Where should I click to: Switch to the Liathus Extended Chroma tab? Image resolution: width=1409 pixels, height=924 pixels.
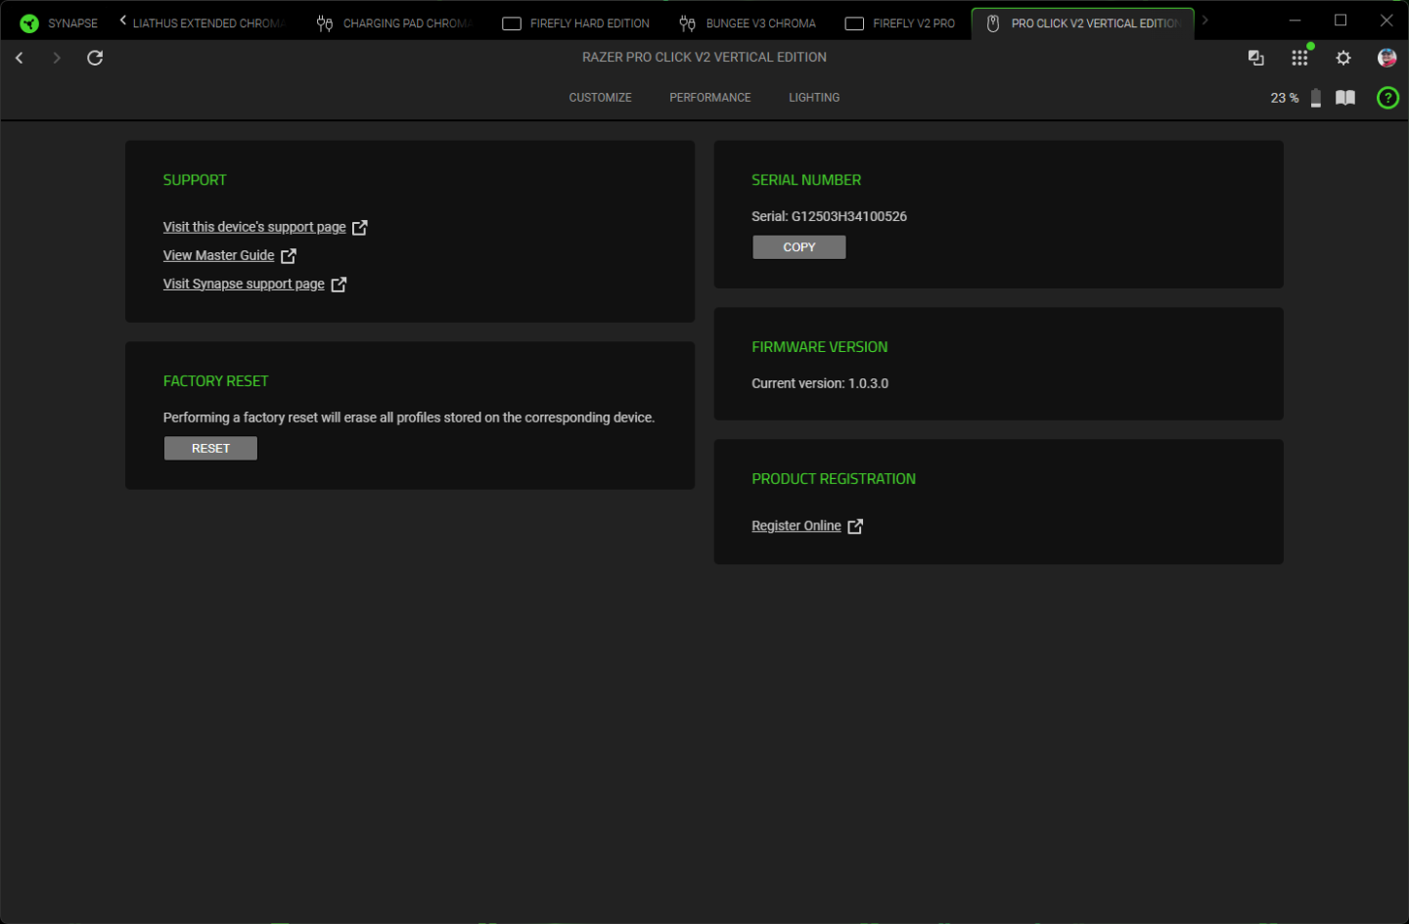coord(208,23)
